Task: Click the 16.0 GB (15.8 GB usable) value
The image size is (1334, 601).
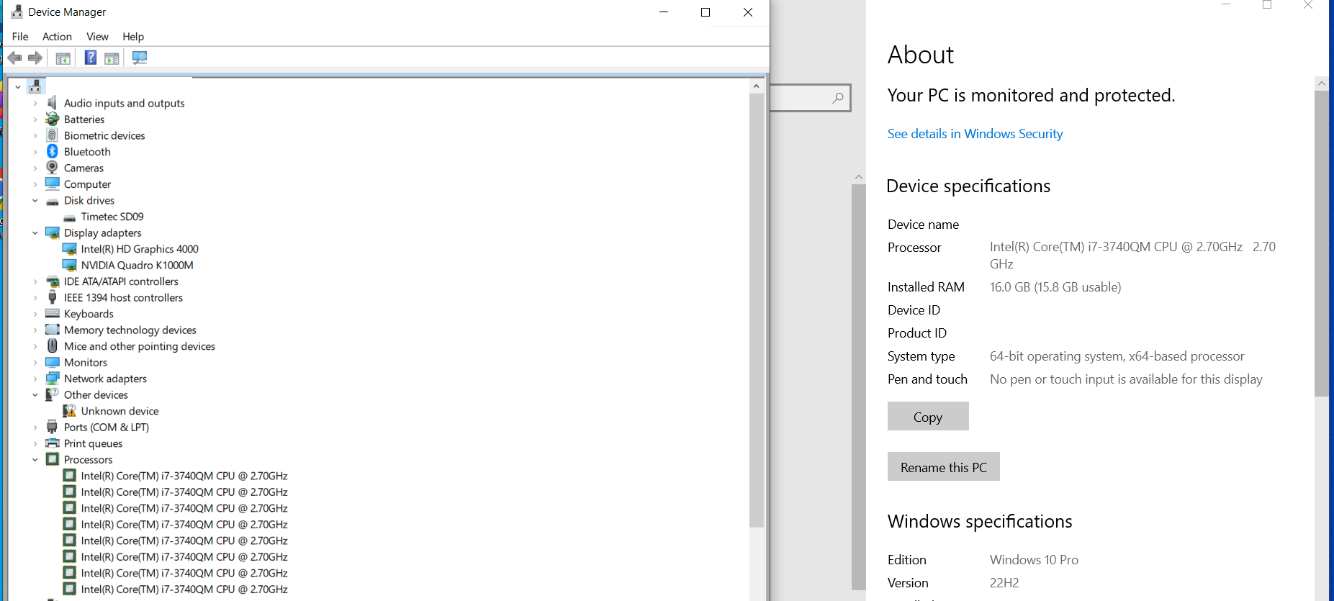Action: point(1055,287)
